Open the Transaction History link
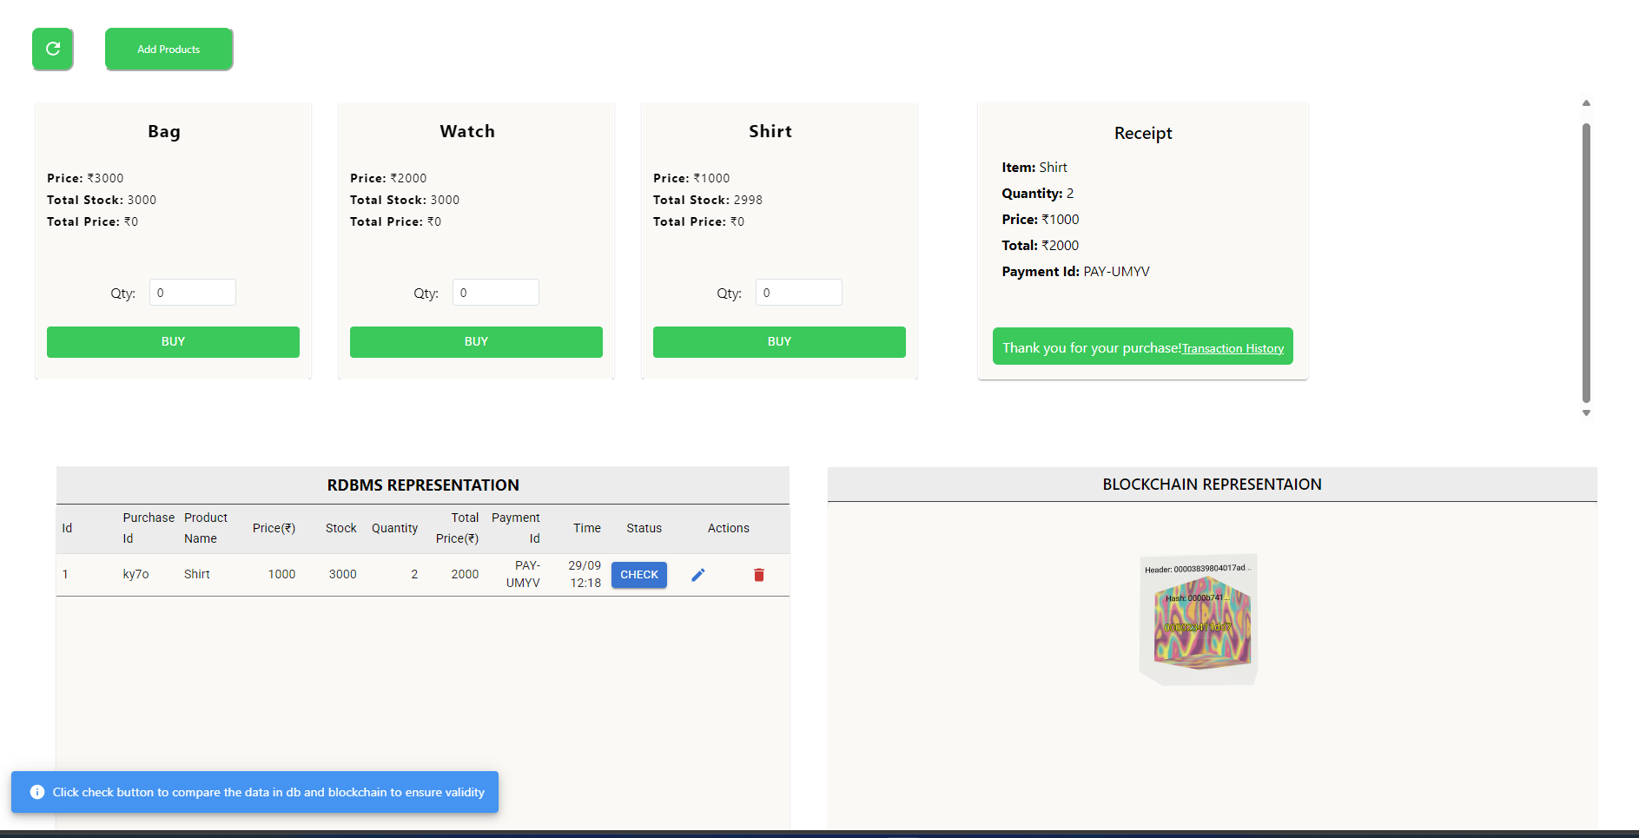The height and width of the screenshot is (838, 1639). (x=1233, y=348)
